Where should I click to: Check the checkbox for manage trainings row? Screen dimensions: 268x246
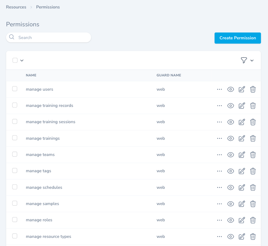(15, 137)
